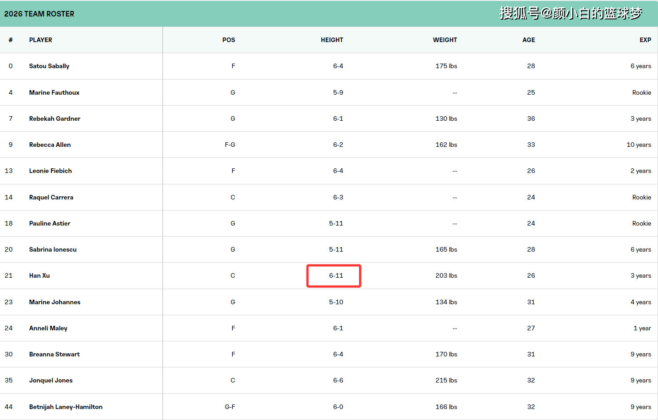Open Satou Sabally's player page
This screenshot has height=420, width=658.
49,66
